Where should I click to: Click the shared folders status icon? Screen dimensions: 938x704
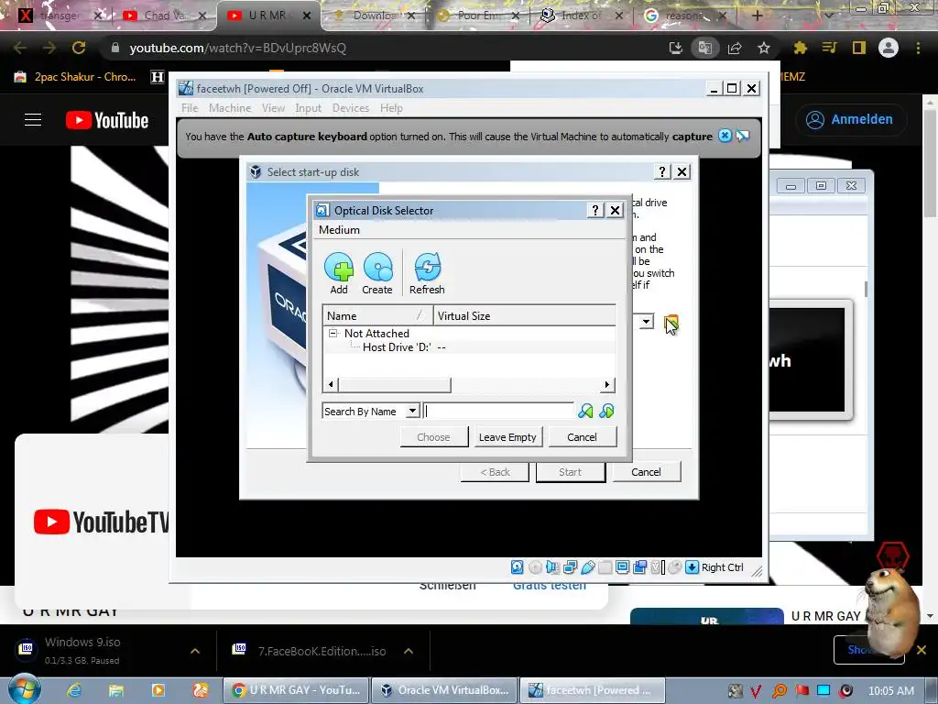605,567
